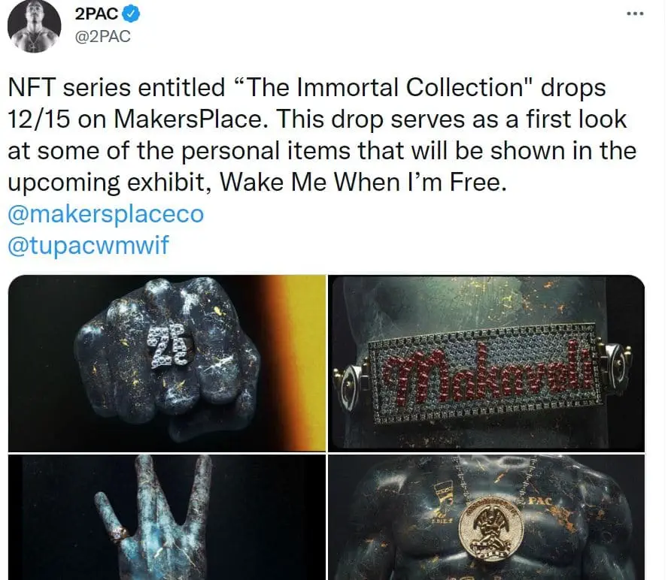Open the gold medallion torso image
The width and height of the screenshot is (668, 580).
click(487, 517)
